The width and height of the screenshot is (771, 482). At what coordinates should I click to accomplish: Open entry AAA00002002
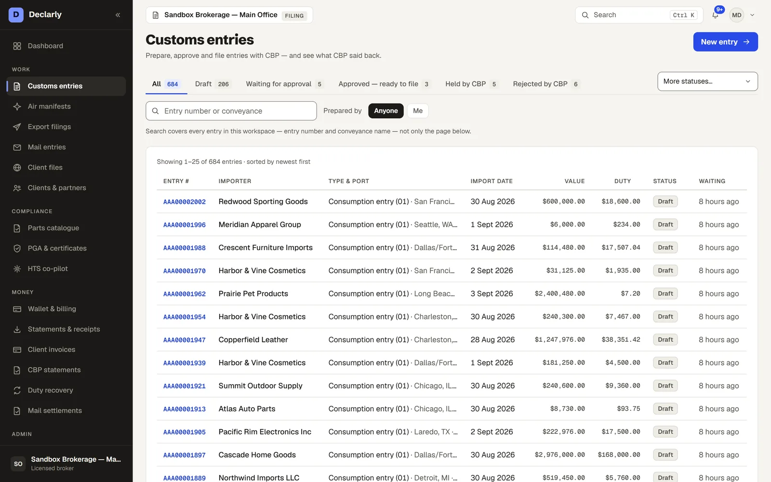point(185,202)
